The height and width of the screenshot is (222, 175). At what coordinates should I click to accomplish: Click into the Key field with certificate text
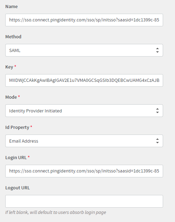[x=84, y=80]
